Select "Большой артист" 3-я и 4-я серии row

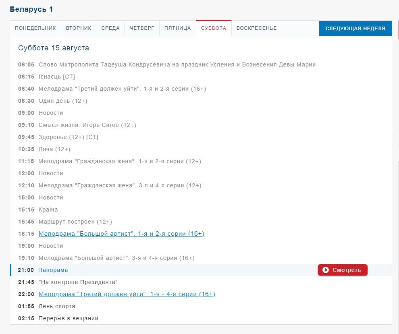click(106, 258)
